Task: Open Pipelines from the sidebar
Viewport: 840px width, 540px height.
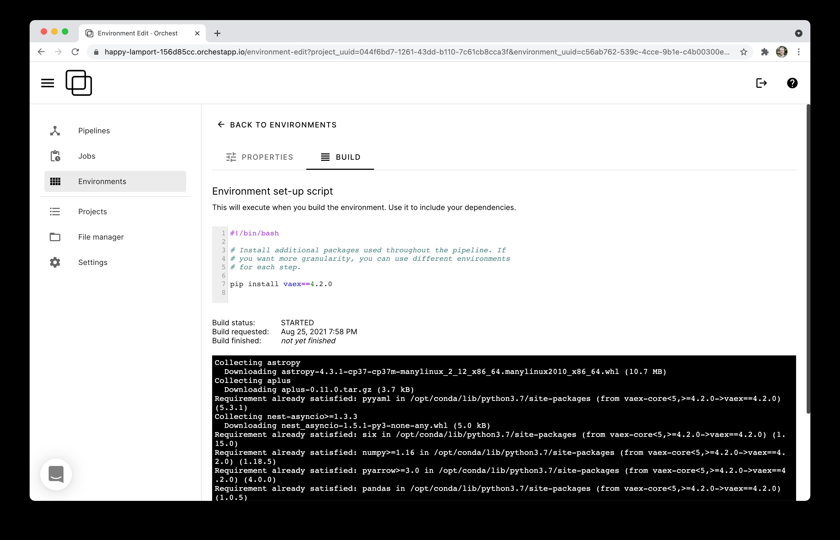Action: 115,131
